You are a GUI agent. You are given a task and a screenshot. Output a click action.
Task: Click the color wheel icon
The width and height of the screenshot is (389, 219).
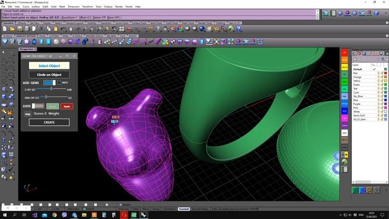coord(180,29)
